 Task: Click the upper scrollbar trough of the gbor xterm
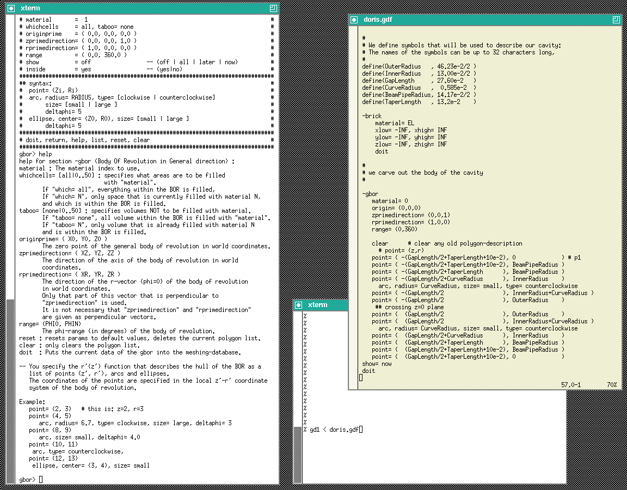pyautogui.click(x=11, y=156)
